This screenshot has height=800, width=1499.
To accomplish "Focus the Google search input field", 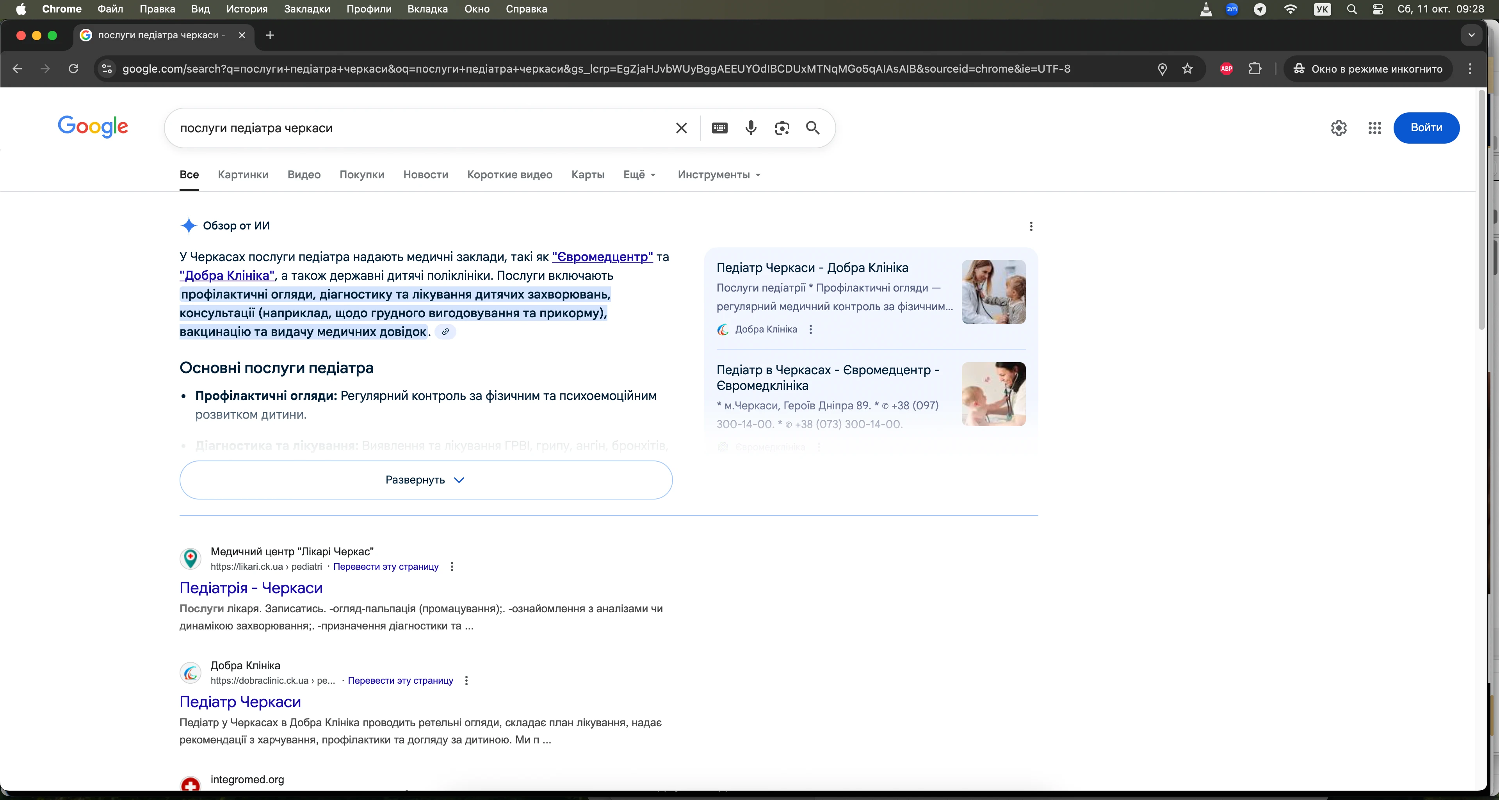I will 419,128.
